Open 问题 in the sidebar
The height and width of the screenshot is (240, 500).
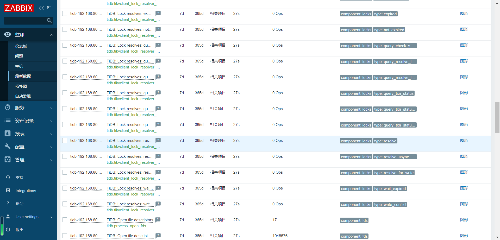[32, 56]
